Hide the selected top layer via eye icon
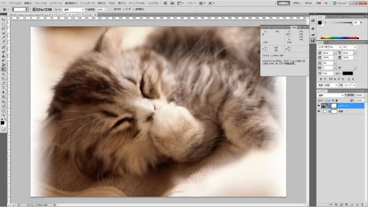This screenshot has height=207, width=368. coord(319,106)
